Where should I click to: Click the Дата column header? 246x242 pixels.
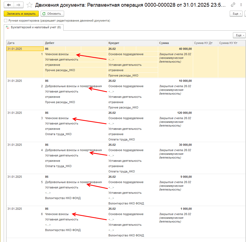(25, 43)
